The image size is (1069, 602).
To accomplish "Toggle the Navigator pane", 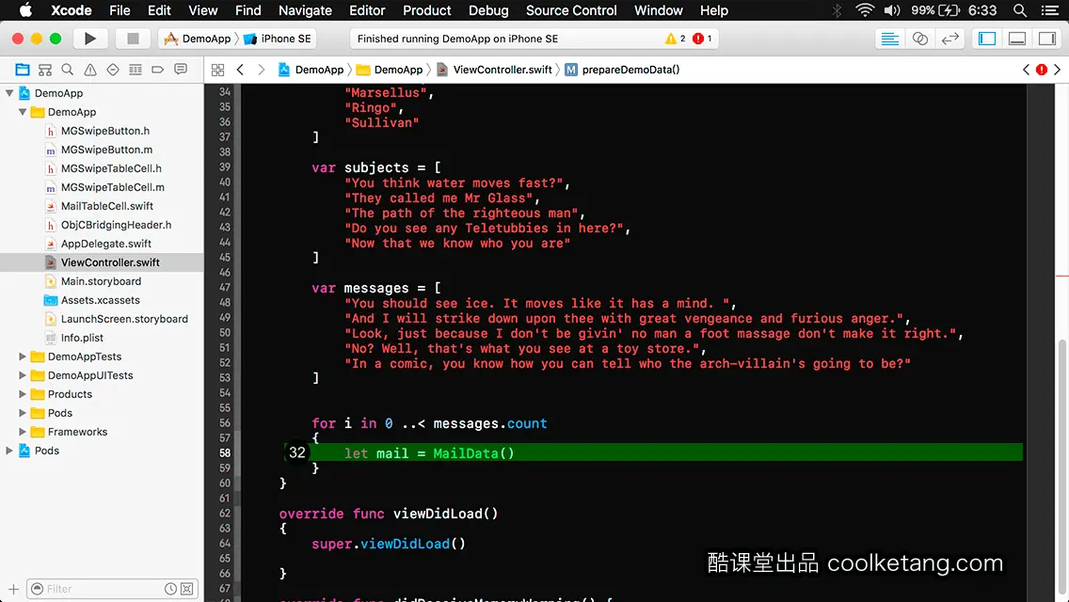I will click(x=987, y=39).
